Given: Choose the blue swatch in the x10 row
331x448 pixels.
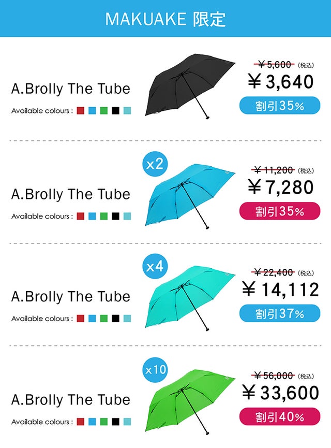Looking at the screenshot, I should tap(92, 422).
